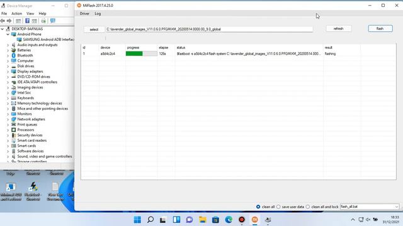Select the 'clean all' radio option
This screenshot has height=226, width=403.
tap(258, 207)
